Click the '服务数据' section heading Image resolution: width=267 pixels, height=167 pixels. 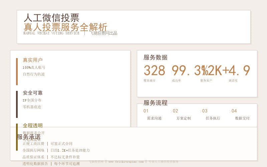(x=156, y=57)
